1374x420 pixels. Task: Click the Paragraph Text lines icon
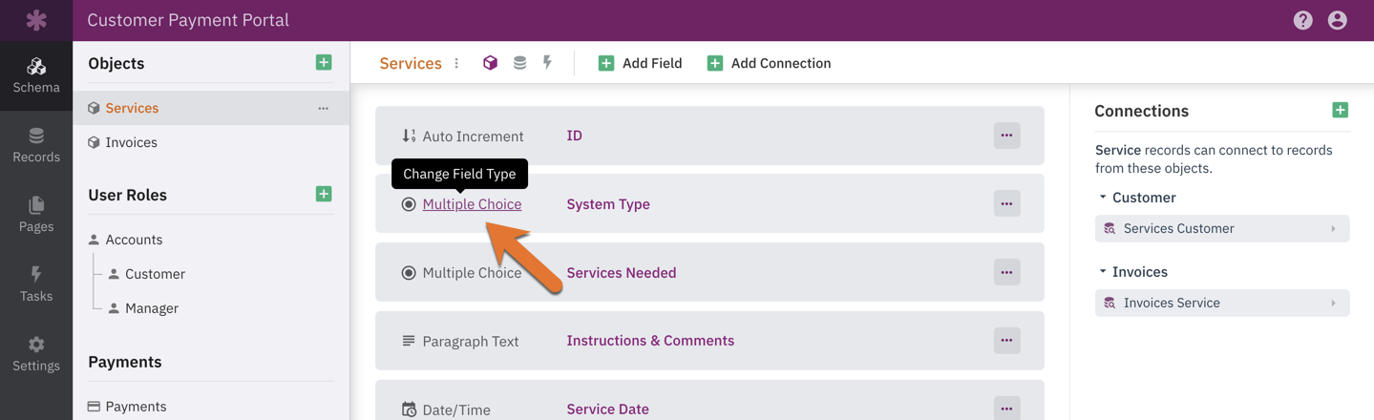coord(409,341)
